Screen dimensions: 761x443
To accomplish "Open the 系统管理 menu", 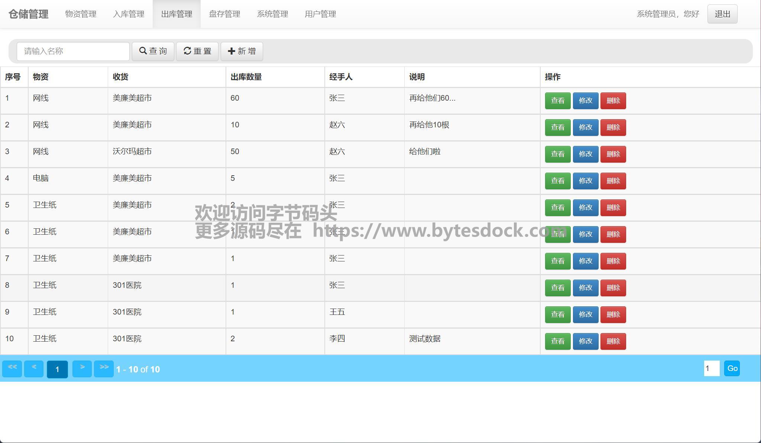I will click(x=272, y=14).
